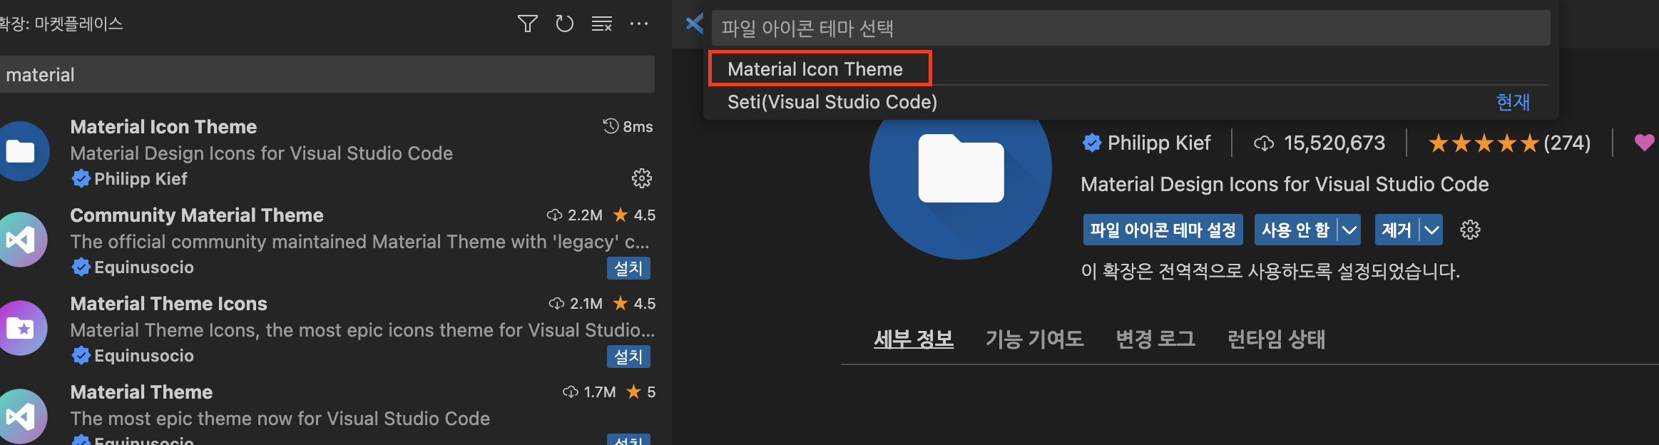Switch to the 세부 정보 tab

pos(914,339)
